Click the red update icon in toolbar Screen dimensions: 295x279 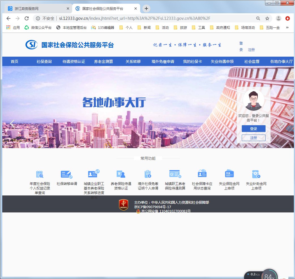287,18
